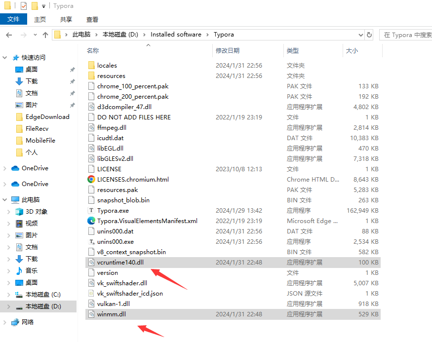
Task: Select v8_context_snapshot.bin file name
Action: 131,252
